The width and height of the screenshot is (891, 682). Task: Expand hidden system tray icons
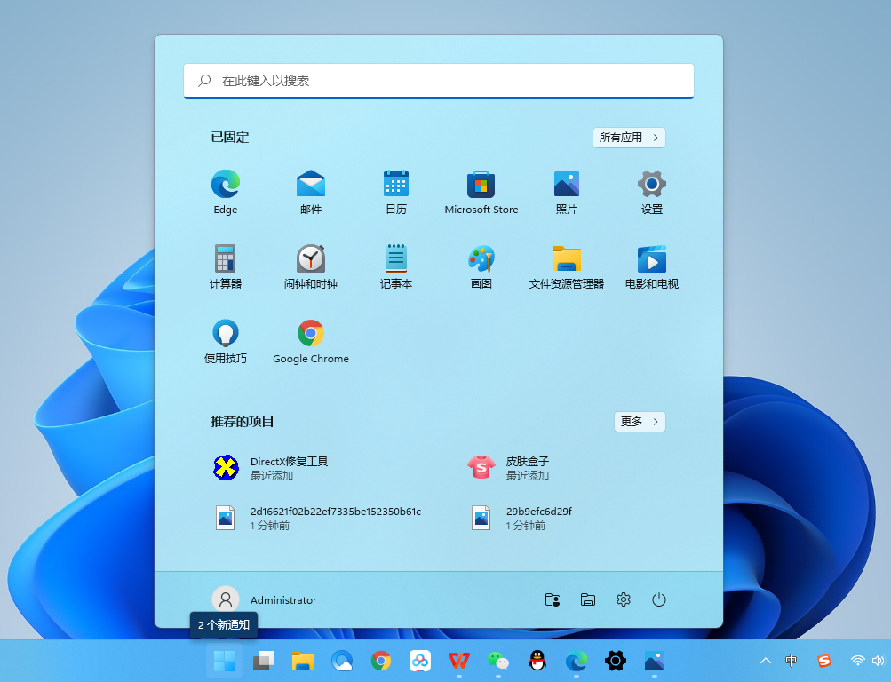point(766,661)
